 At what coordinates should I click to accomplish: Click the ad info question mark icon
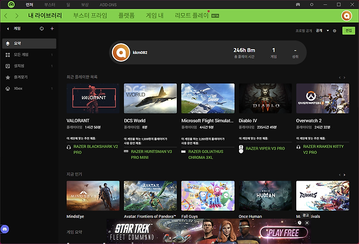click(300, 223)
